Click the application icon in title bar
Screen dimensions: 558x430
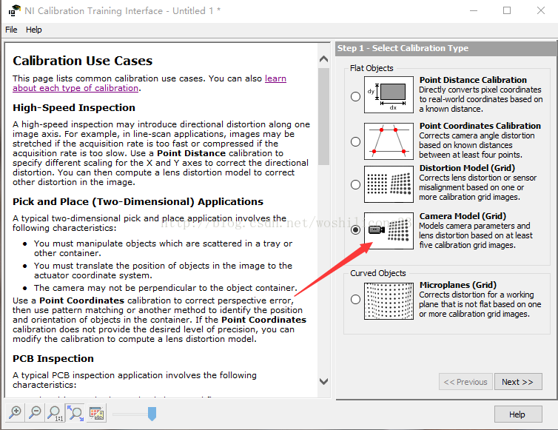(x=14, y=10)
